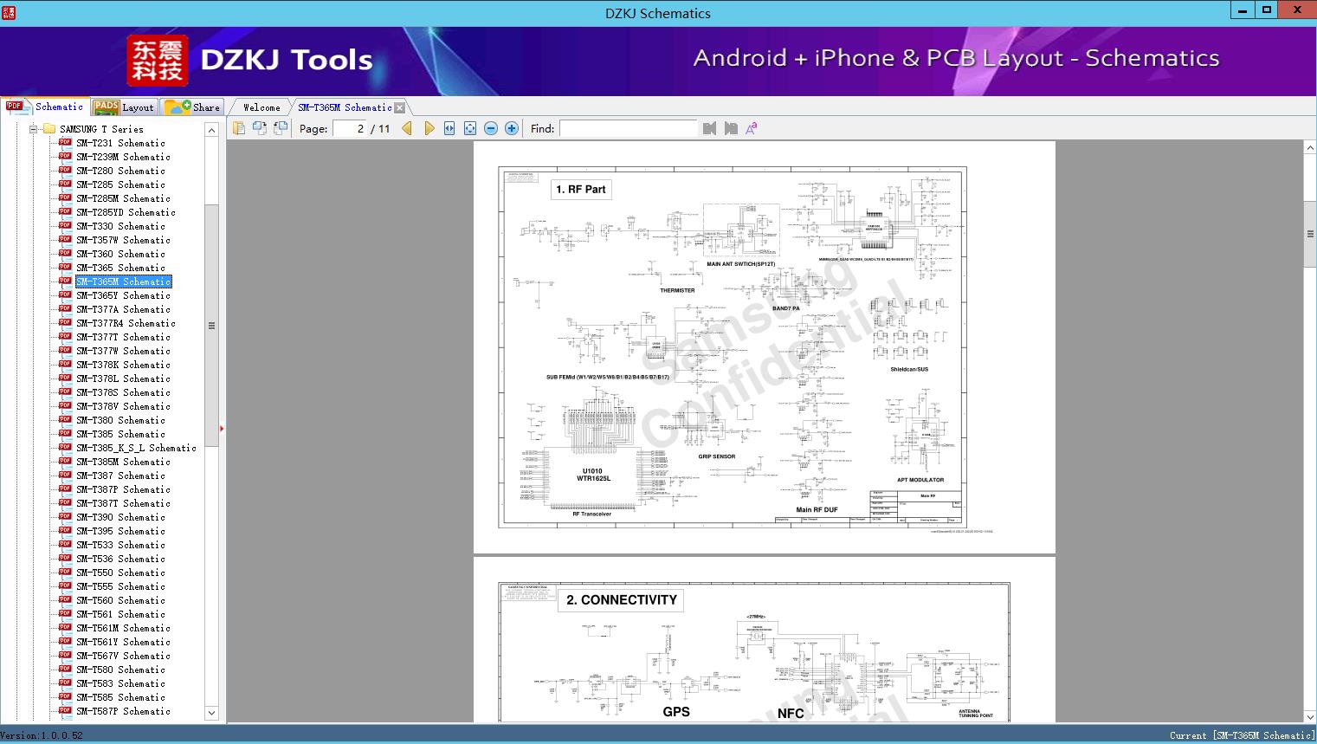Click inside the Find text field
1317x744 pixels.
[628, 128]
